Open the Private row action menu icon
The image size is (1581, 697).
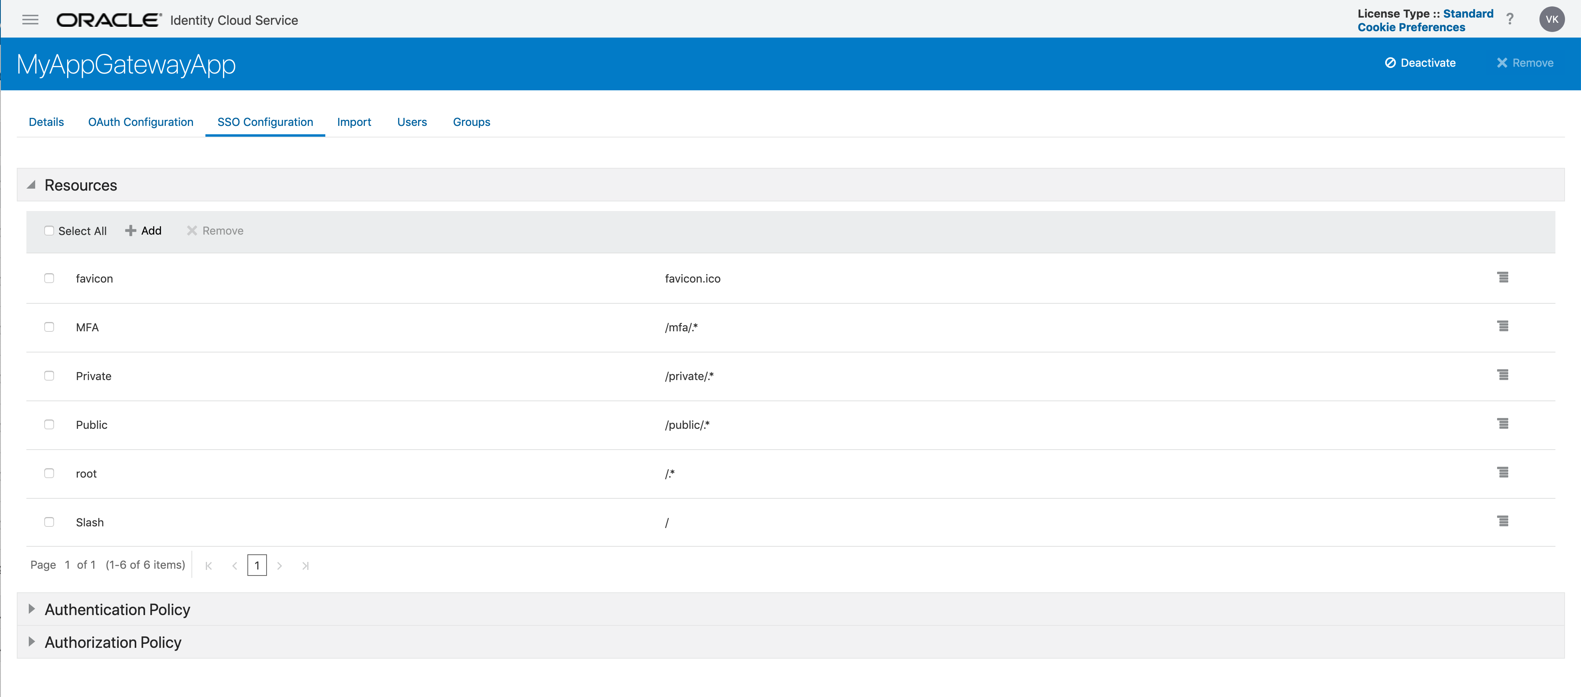tap(1502, 375)
